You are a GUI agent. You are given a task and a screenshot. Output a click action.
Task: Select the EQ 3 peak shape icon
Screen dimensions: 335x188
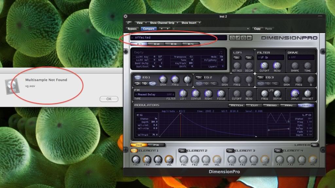pyautogui.click(x=268, y=83)
